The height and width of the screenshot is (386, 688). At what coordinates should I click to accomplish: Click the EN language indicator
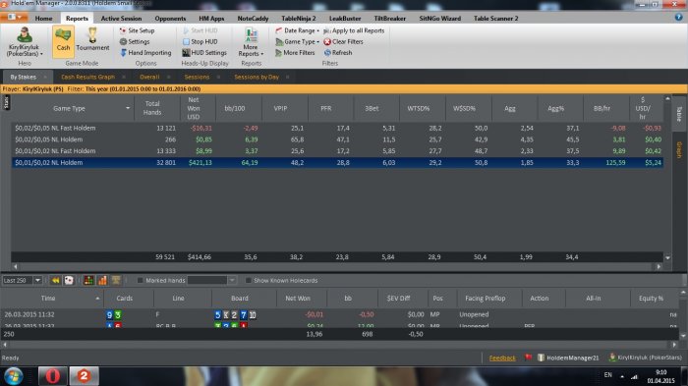click(607, 374)
